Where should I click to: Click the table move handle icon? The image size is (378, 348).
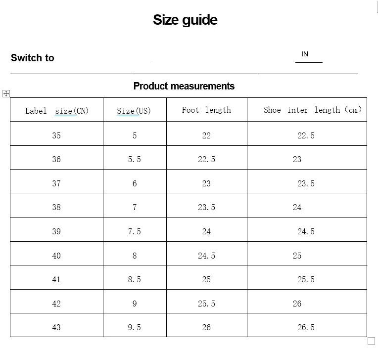pos(6,93)
